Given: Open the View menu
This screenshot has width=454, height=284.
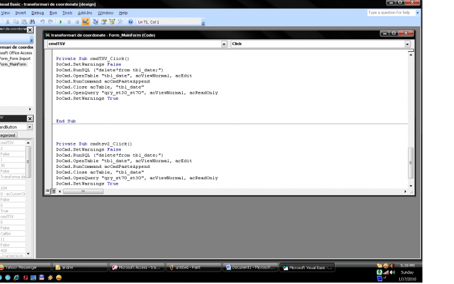Looking at the screenshot, I should tap(6, 12).
